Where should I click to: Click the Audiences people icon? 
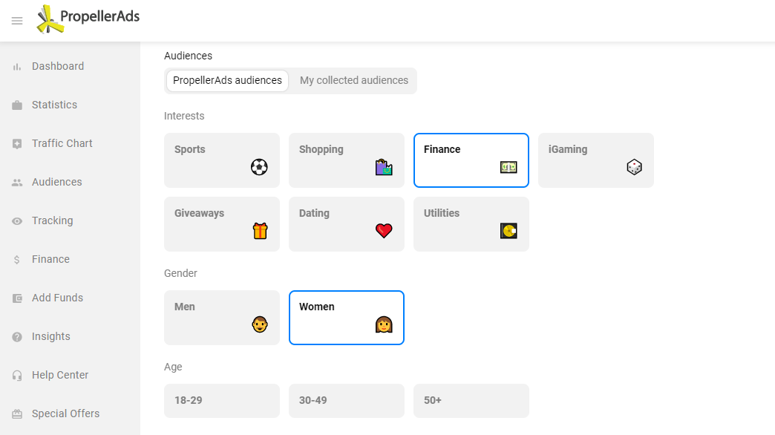pos(16,182)
